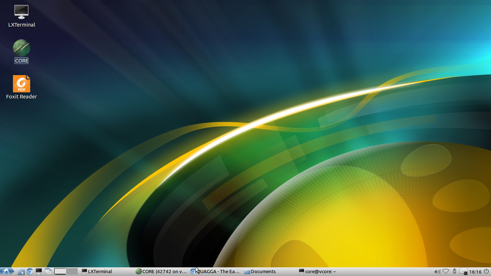Screen dimensions: 491x276
Task: Select the CORE desktop icon
Action: [22, 51]
